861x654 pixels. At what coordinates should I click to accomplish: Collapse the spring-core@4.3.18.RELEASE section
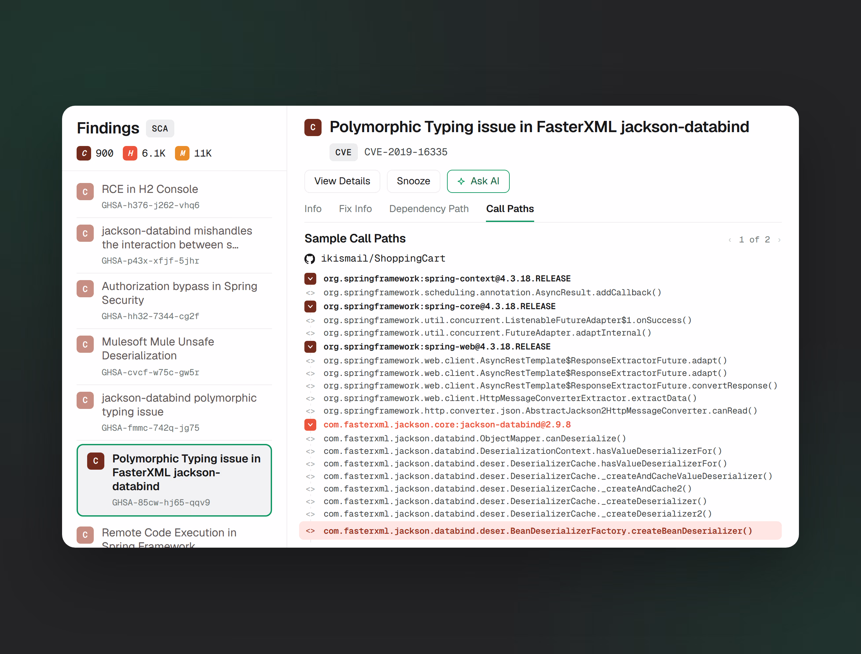(x=310, y=307)
